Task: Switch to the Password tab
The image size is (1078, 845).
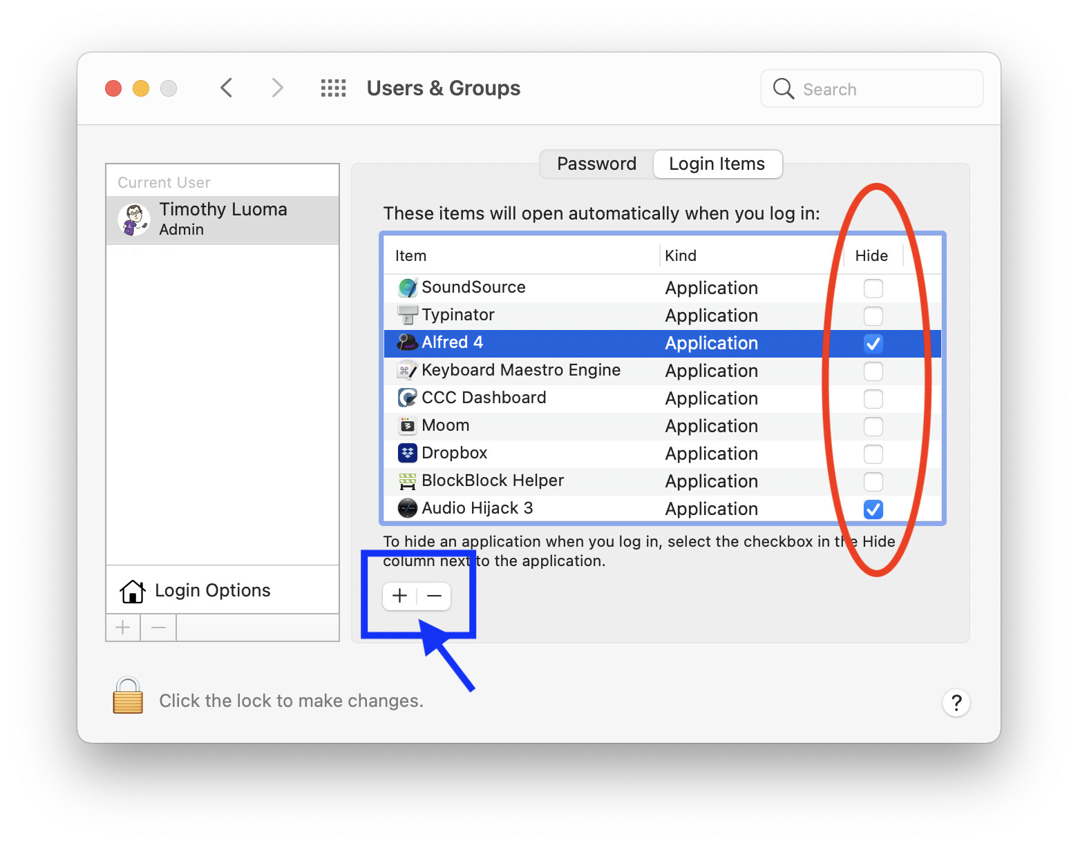Action: pyautogui.click(x=596, y=164)
